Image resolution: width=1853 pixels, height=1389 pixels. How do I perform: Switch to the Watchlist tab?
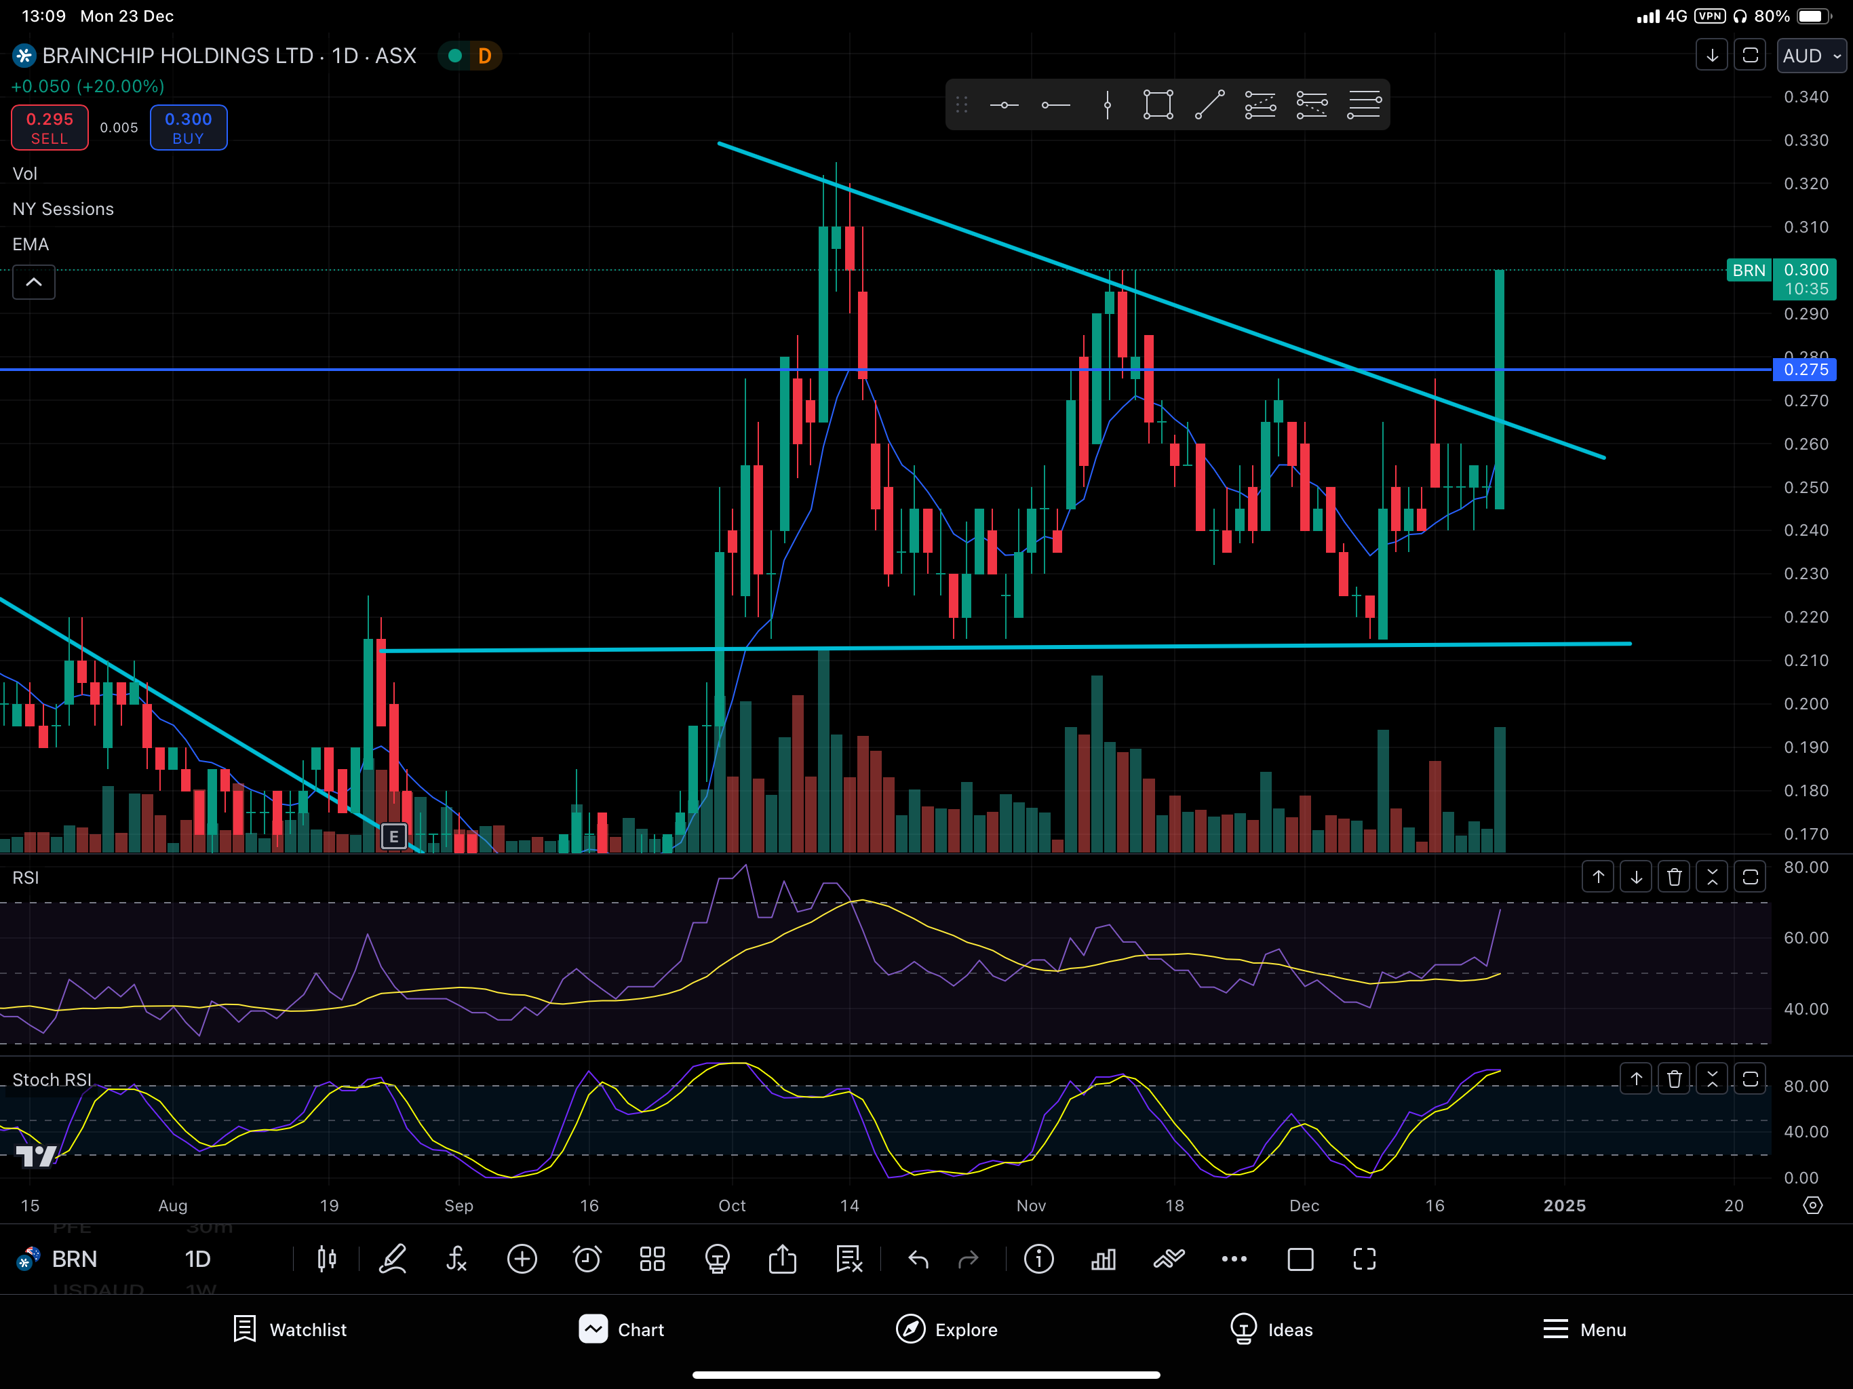pyautogui.click(x=290, y=1329)
